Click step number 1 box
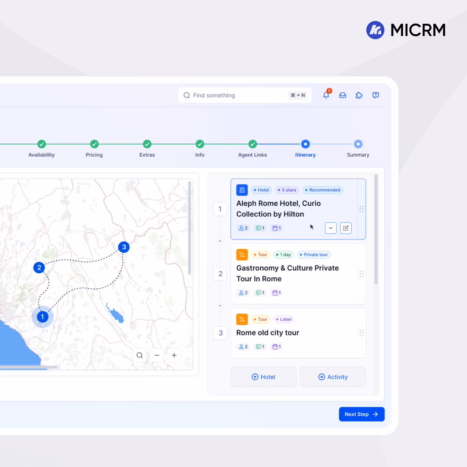This screenshot has width=467, height=467. tap(220, 209)
